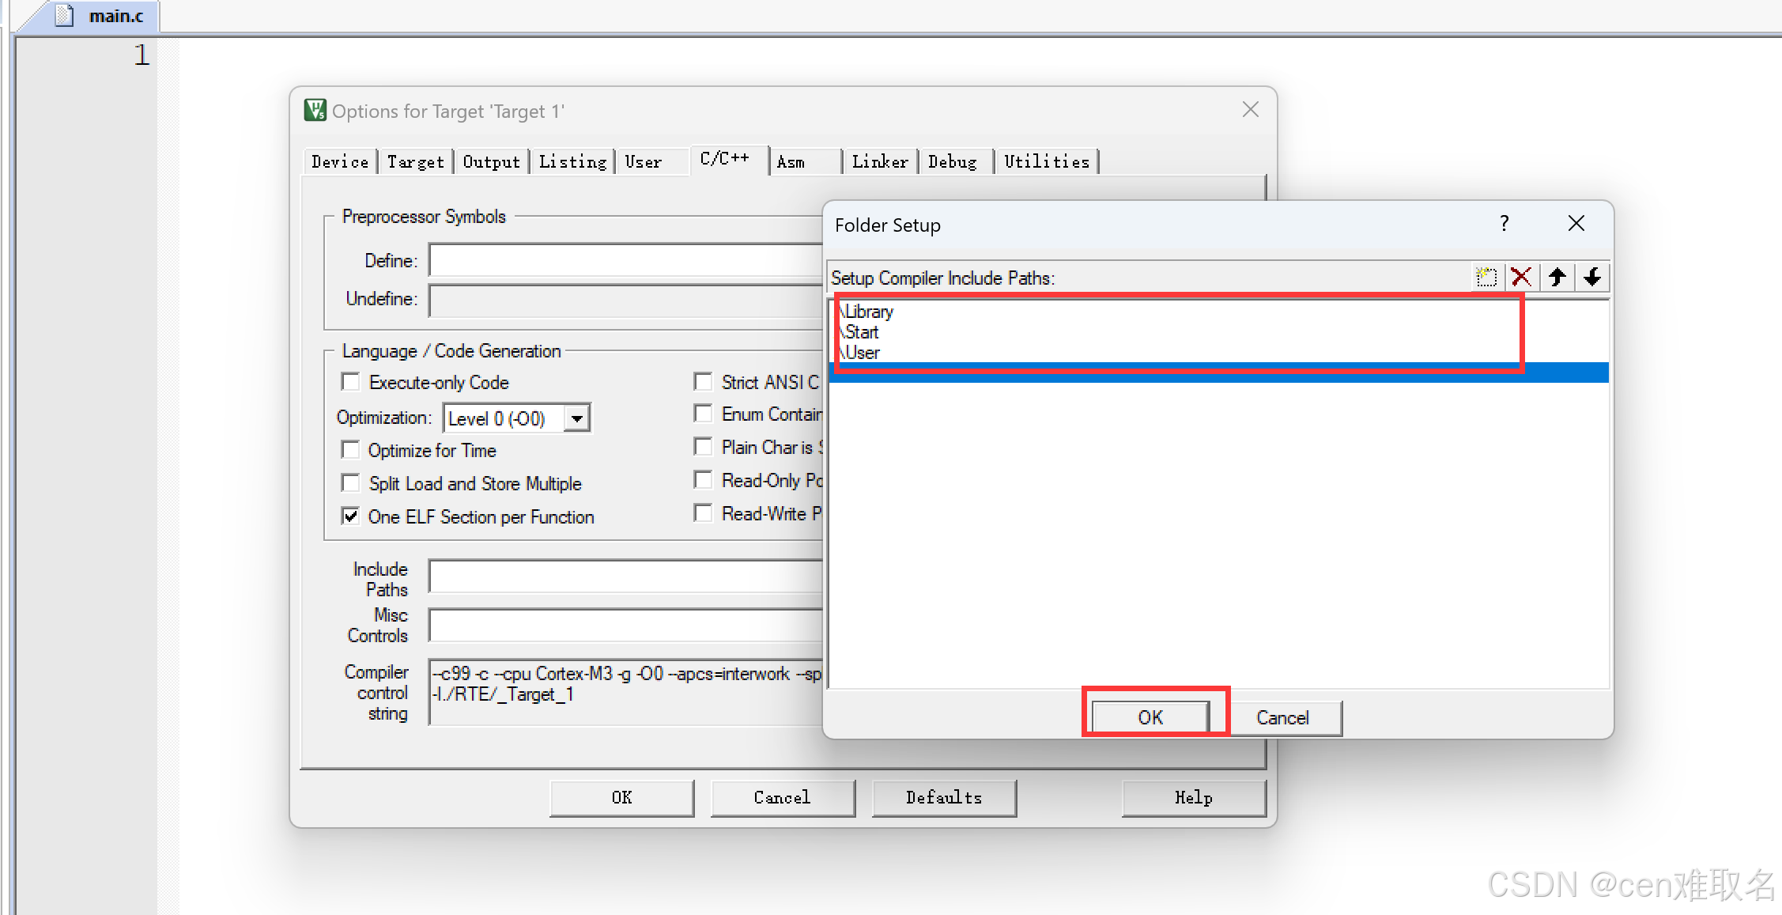
Task: Switch to the Debug tab
Action: click(x=952, y=162)
